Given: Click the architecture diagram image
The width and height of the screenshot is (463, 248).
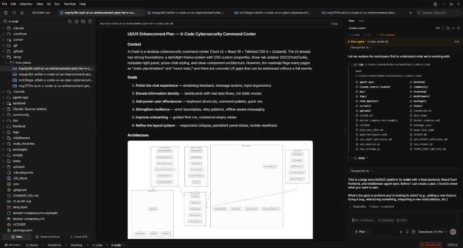Looking at the screenshot, I should click(220, 190).
